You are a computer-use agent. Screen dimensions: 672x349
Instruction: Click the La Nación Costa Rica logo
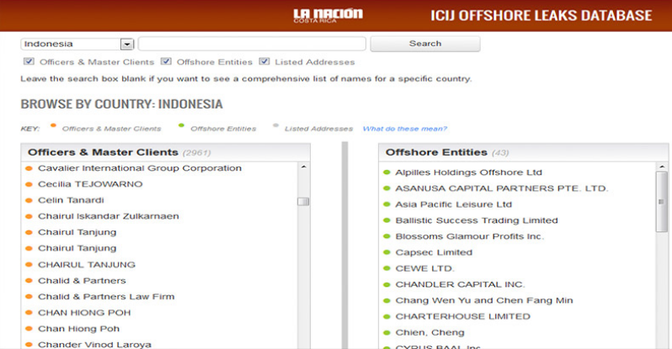[328, 15]
